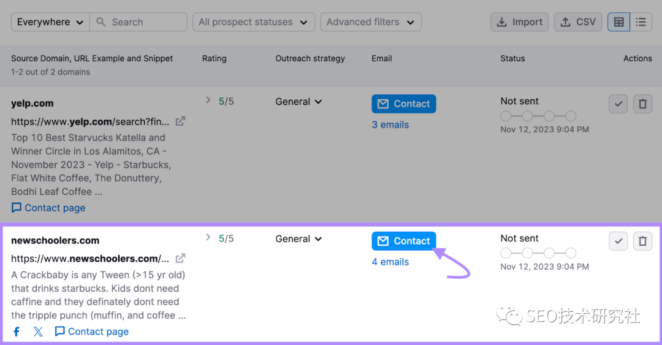
Task: Open the General strategy dropdown for yelp.com
Action: tap(299, 102)
